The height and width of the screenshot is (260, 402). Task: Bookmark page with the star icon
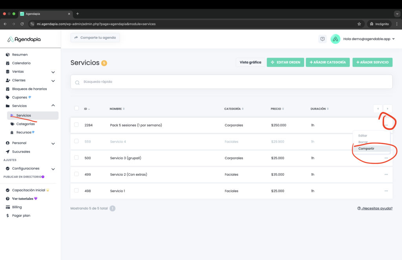[x=359, y=24]
